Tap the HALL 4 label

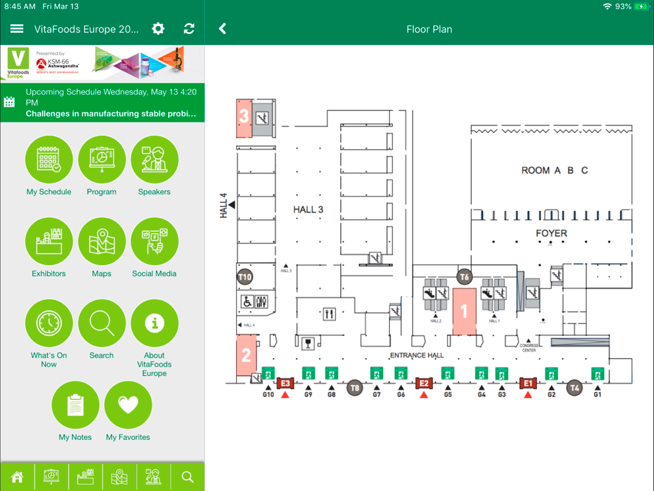click(224, 206)
